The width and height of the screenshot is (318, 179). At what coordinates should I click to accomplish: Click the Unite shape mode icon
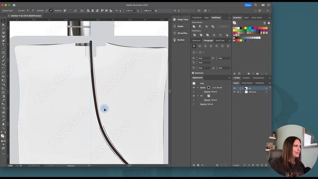click(x=194, y=26)
